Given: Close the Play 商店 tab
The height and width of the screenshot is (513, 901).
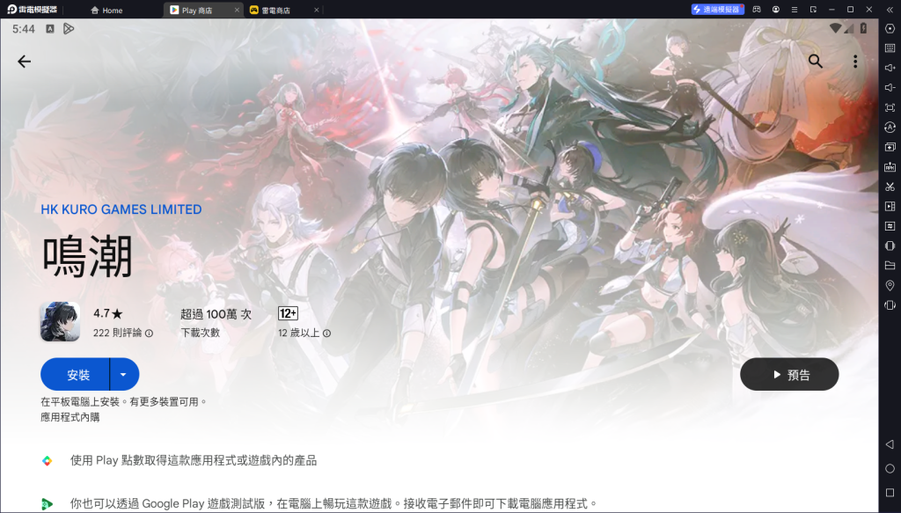Looking at the screenshot, I should pyautogui.click(x=237, y=11).
